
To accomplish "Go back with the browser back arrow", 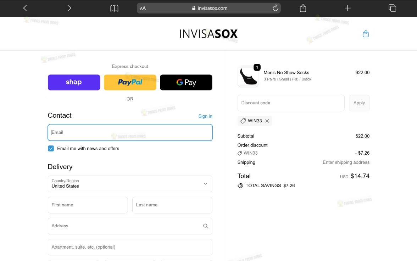I will coord(25,8).
